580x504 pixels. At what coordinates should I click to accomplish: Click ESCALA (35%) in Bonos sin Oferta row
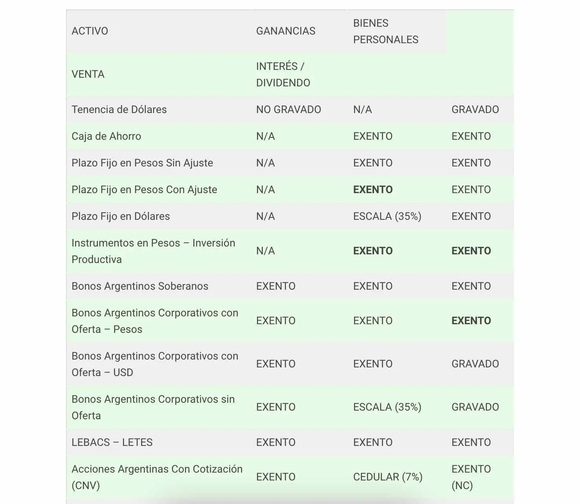(387, 407)
